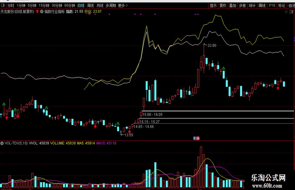This screenshot has height=190, width=295.
Task: Click the diamond icon at chart corner
Action: pyautogui.click(x=286, y=12)
